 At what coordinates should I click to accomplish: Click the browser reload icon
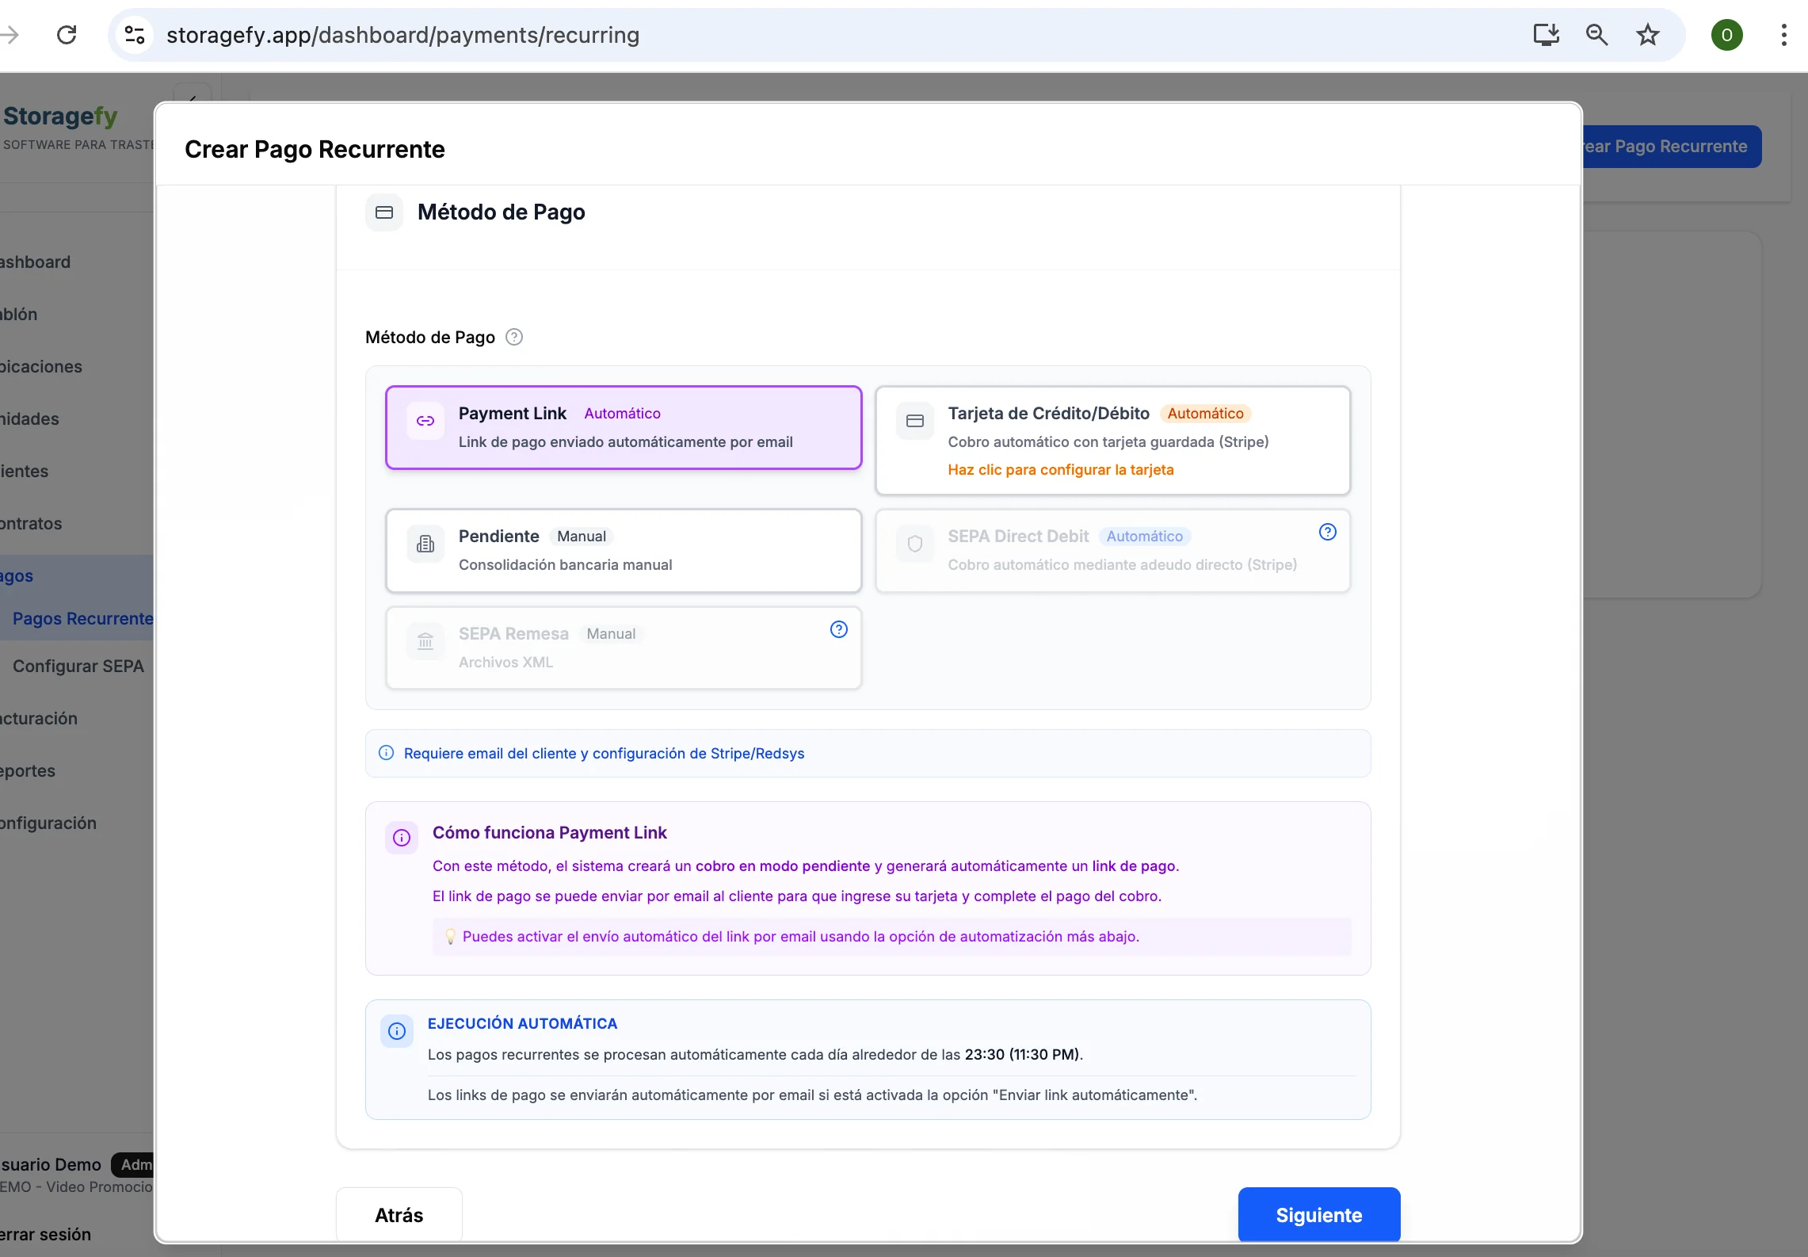pos(67,35)
